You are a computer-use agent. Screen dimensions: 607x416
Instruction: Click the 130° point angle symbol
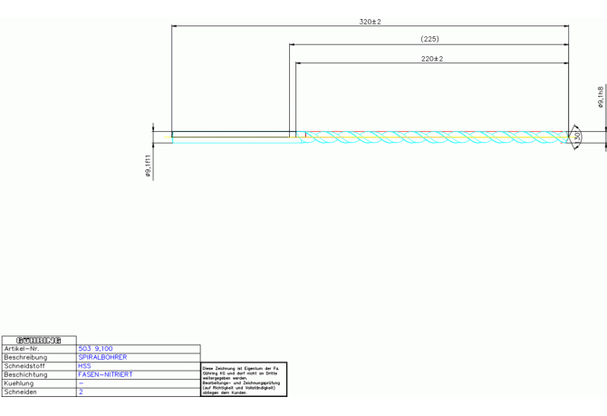pyautogui.click(x=576, y=137)
